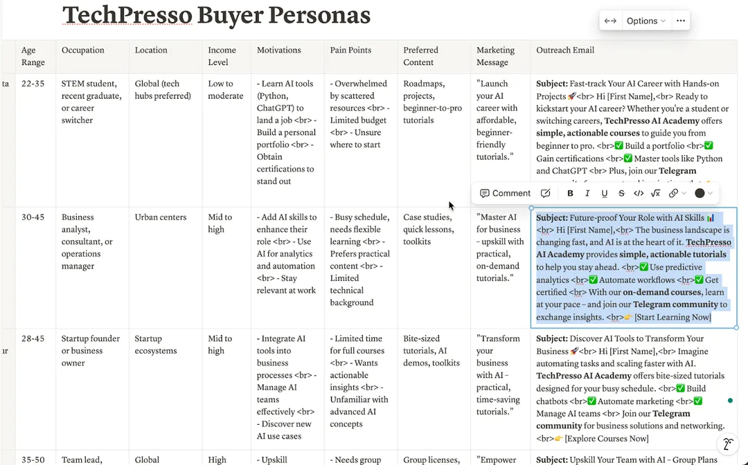Select the Age Range column header
The height and width of the screenshot is (465, 748).
36,56
